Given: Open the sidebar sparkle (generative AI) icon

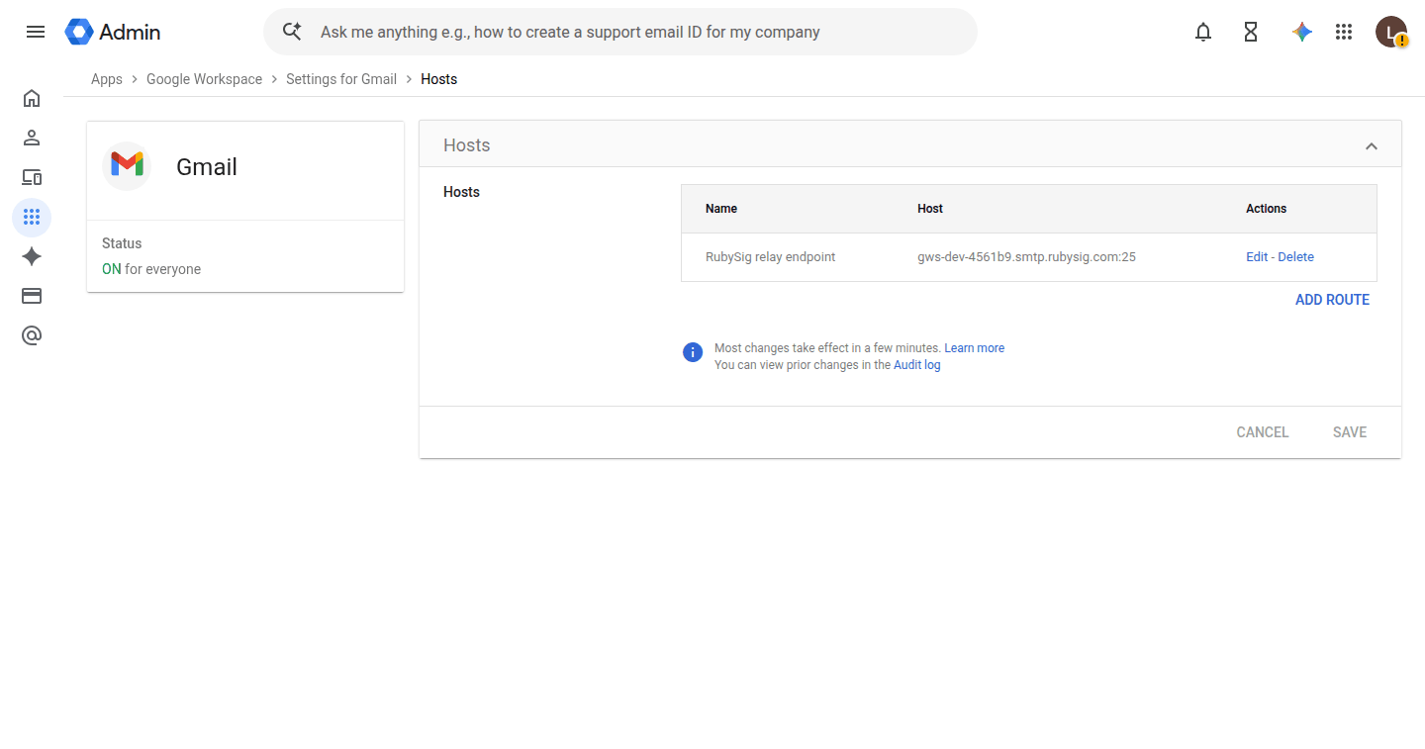Looking at the screenshot, I should tap(32, 256).
